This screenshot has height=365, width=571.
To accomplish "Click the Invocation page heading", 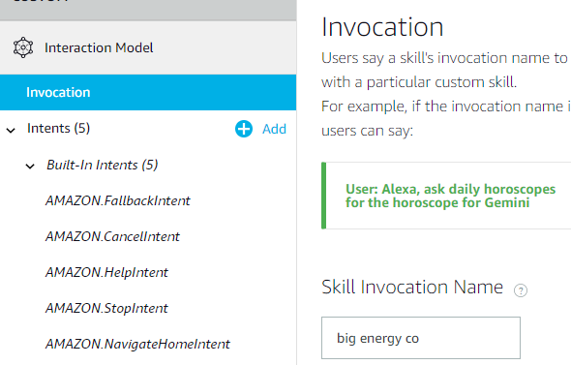I will (382, 27).
